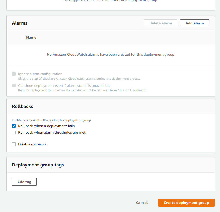The image size is (220, 212).
Task: Check the Disable rollbacks checkbox
Action: tap(14, 144)
